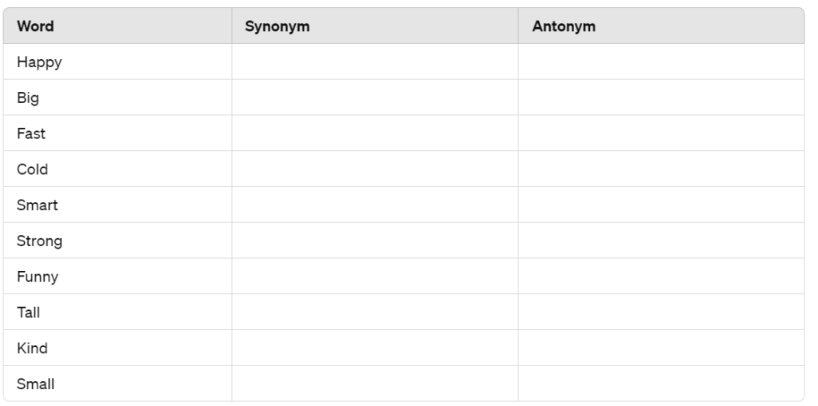Focus the Synonym cell in the Cold row

pos(374,169)
